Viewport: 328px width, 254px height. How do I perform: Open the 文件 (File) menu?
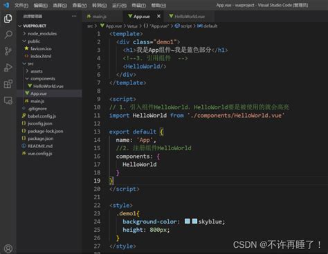click(x=21, y=5)
